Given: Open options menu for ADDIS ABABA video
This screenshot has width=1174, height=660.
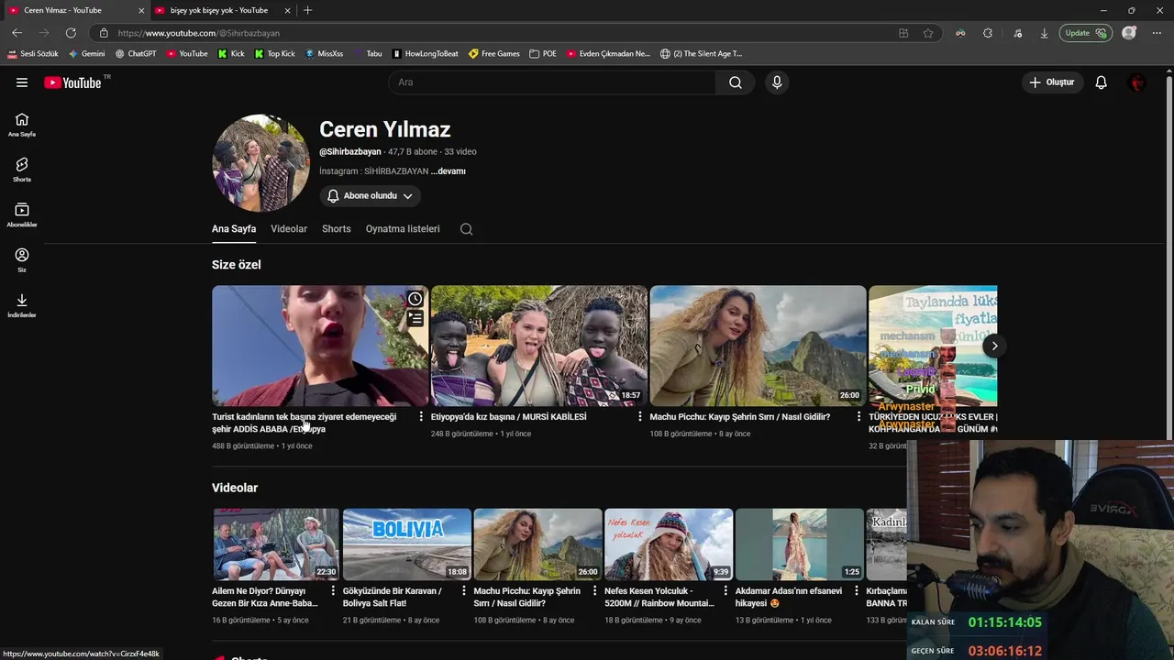Looking at the screenshot, I should [421, 417].
